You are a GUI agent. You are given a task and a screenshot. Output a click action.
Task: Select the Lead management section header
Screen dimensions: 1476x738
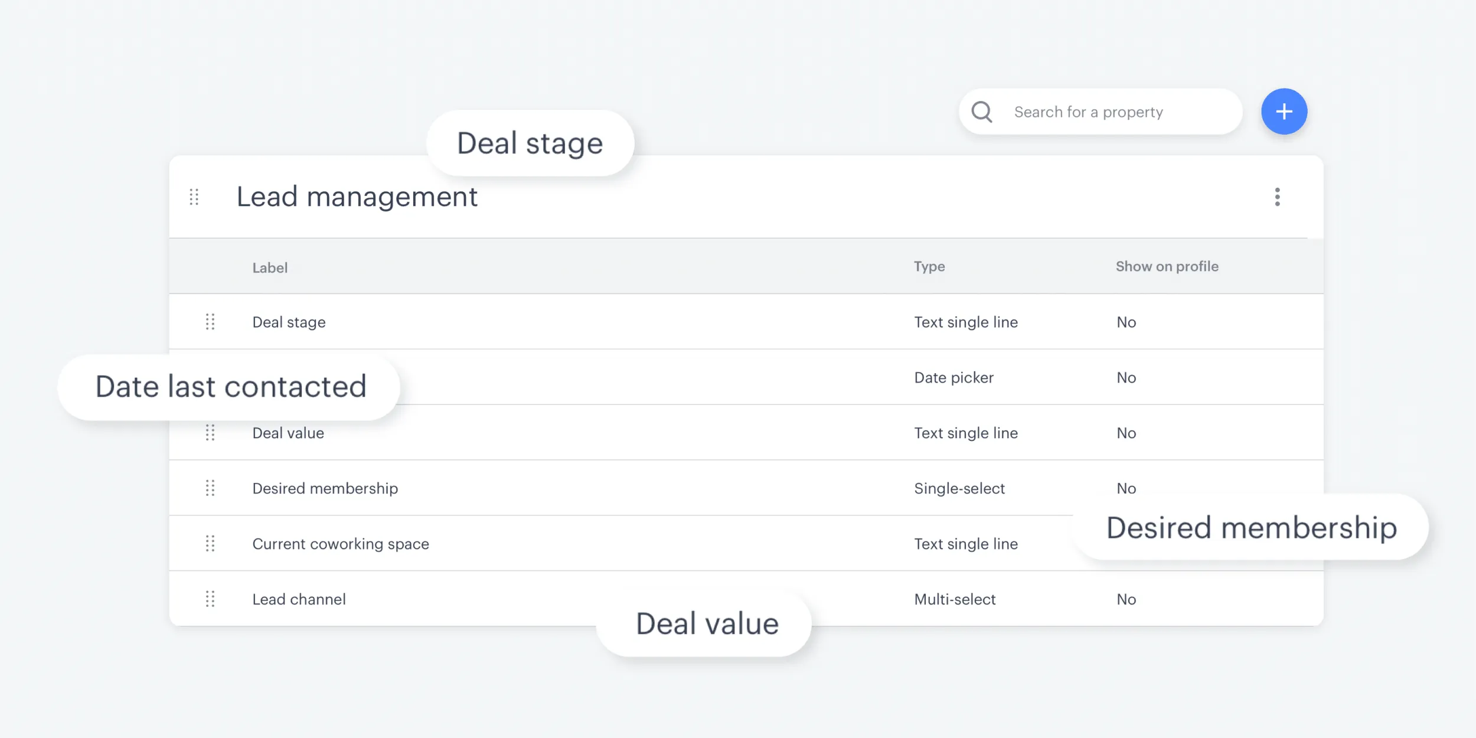[356, 196]
